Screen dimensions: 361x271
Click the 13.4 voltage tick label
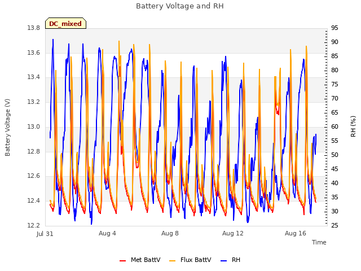34,77
